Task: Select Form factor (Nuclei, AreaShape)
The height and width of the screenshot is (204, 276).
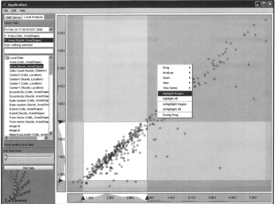Action: tap(29, 122)
